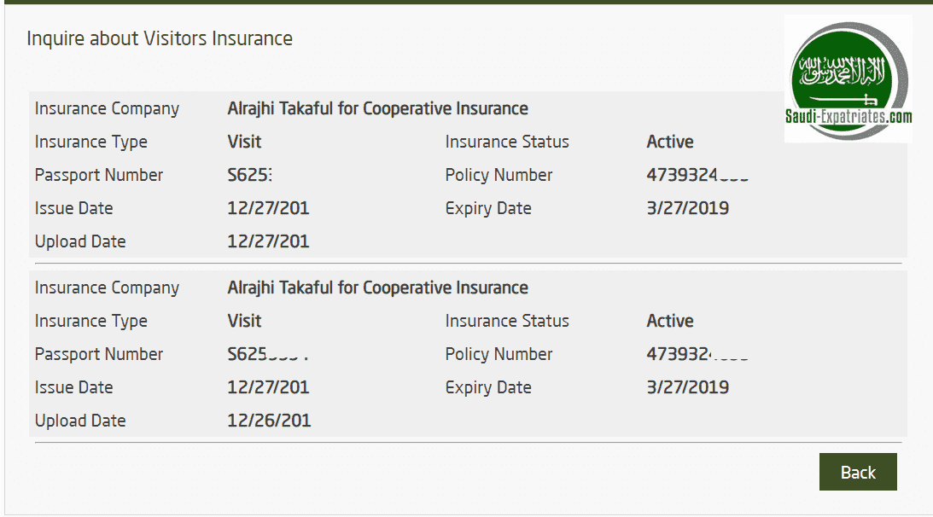933x517 pixels.
Task: Click the Back button
Action: click(x=857, y=472)
